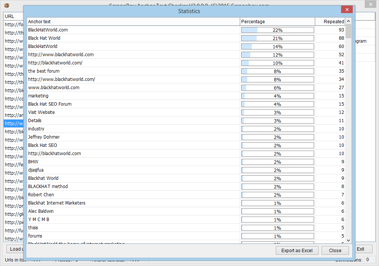
Task: Click the Load button in main window
Action: [15, 249]
